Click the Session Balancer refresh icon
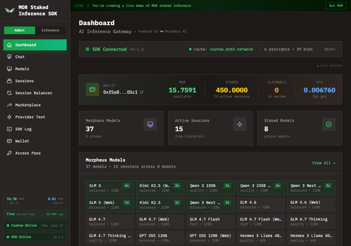 pos(9,93)
